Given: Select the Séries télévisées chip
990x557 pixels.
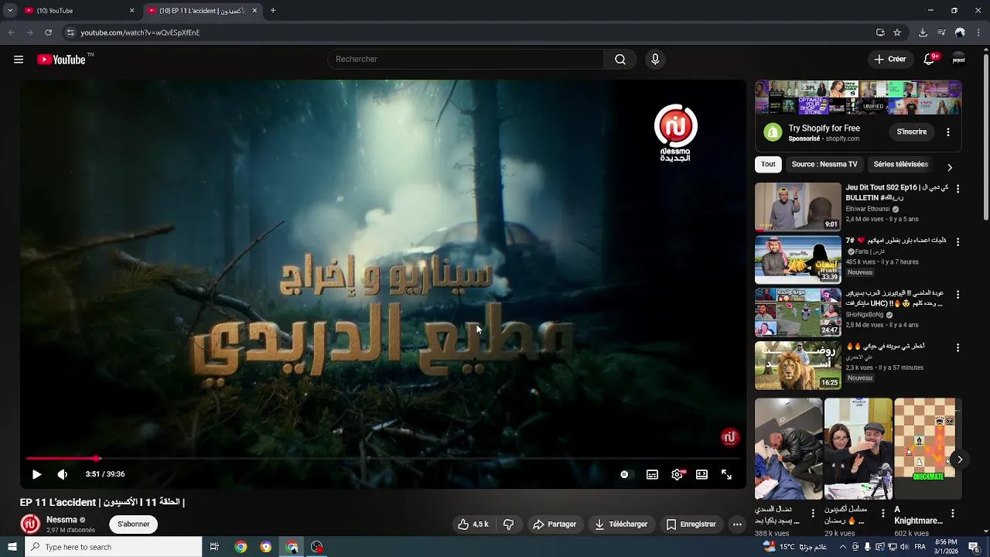Looking at the screenshot, I should click(900, 164).
